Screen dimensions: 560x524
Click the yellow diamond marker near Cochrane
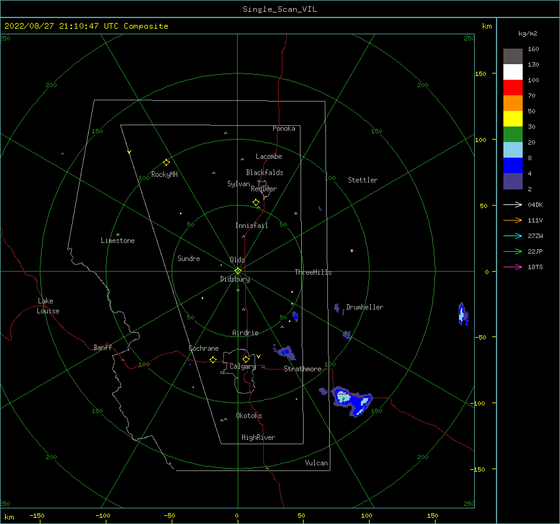(x=213, y=360)
